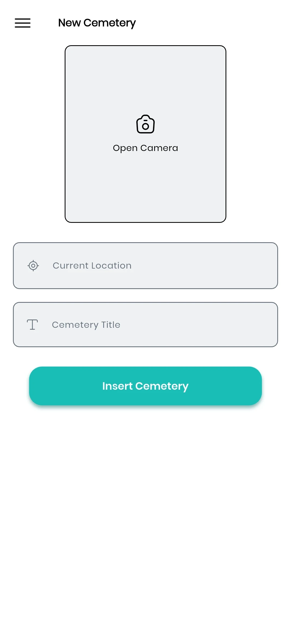The width and height of the screenshot is (291, 633).
Task: Launch camera using the bag-shaped camera icon
Action: coord(145,124)
